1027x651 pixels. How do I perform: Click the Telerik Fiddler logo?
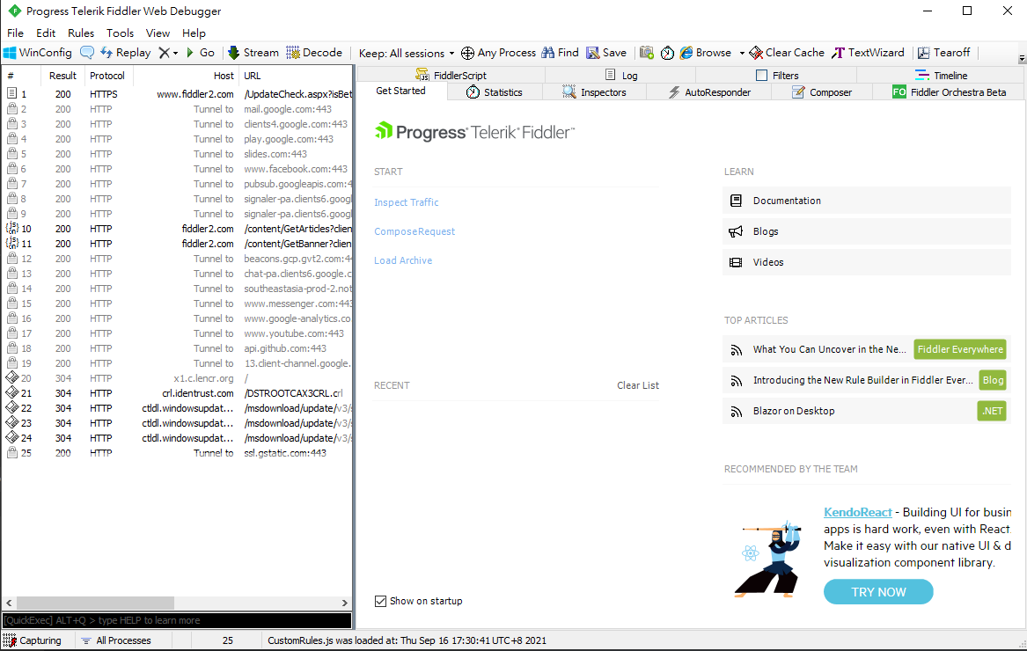point(475,132)
